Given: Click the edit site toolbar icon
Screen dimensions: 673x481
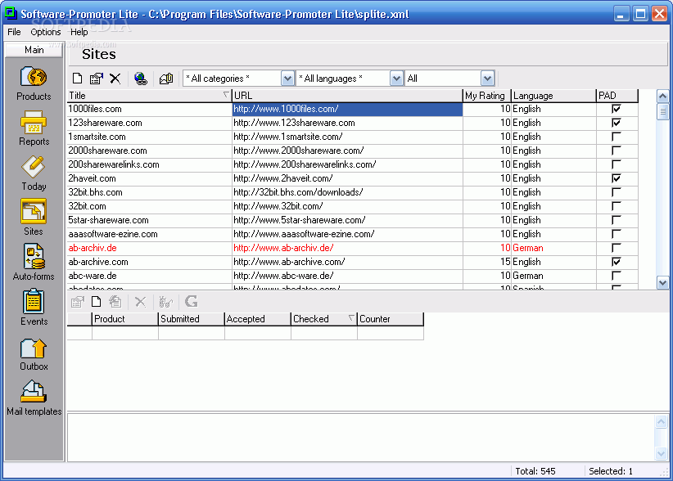Looking at the screenshot, I should (96, 79).
